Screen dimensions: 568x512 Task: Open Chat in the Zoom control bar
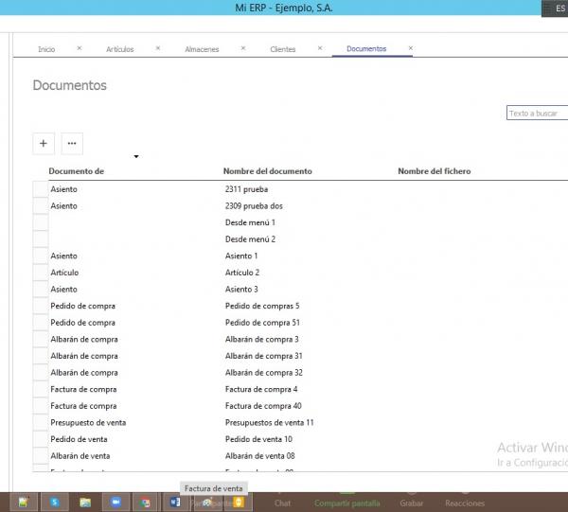point(282,503)
